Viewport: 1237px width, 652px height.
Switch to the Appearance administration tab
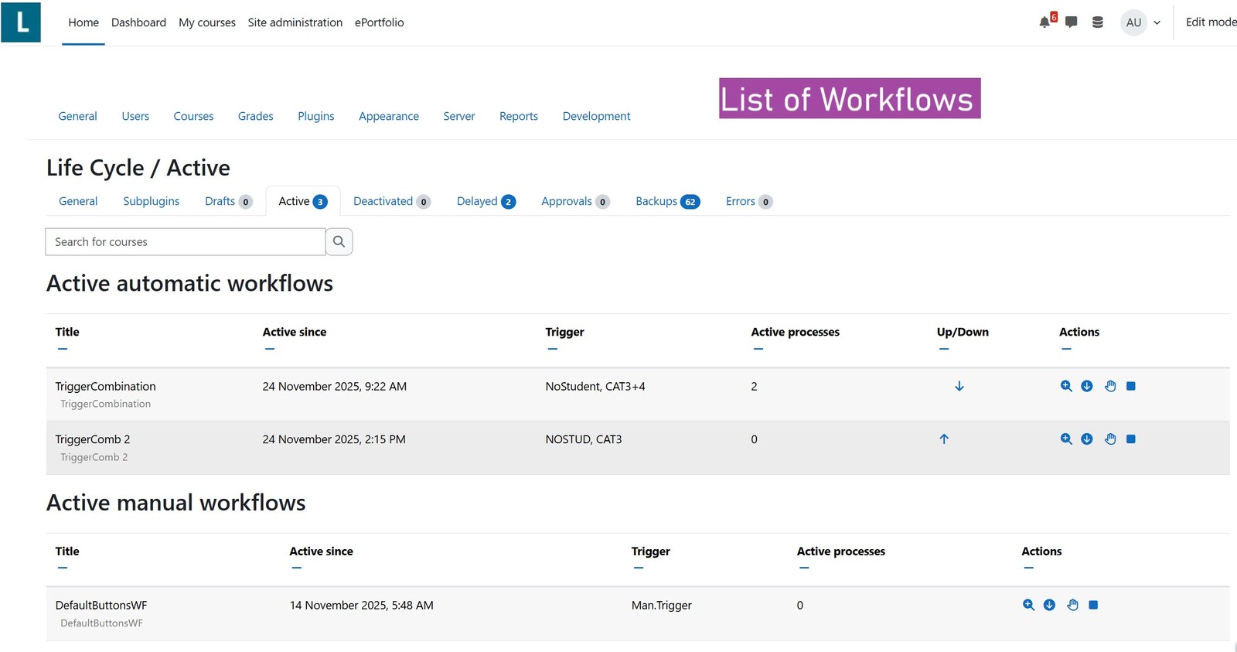click(x=389, y=116)
